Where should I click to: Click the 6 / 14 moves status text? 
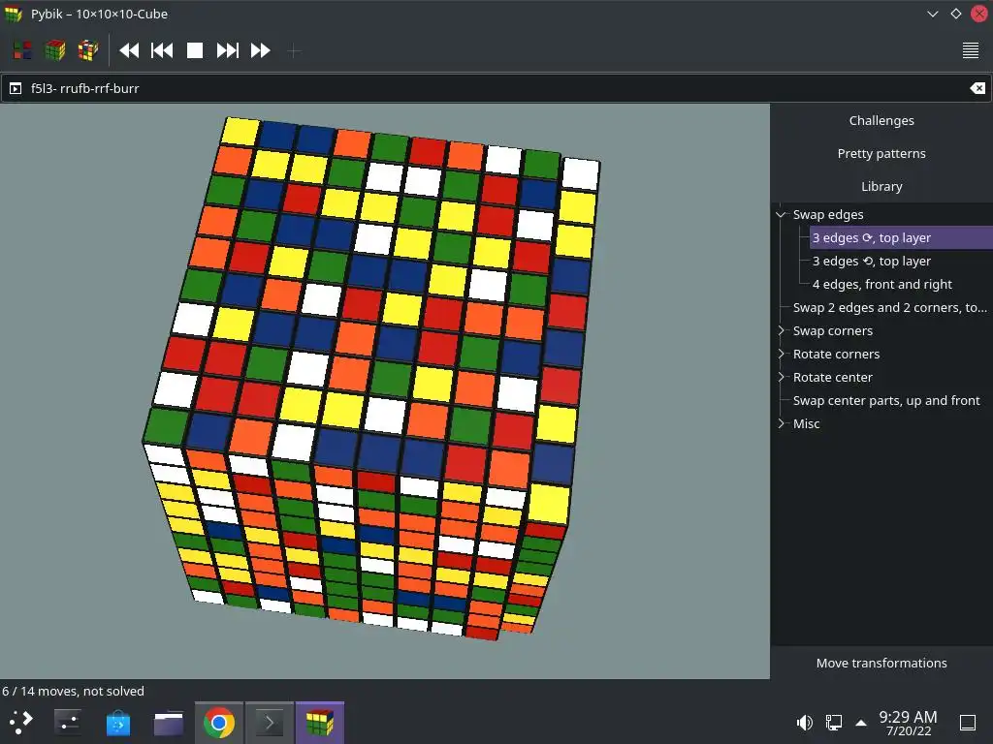[x=73, y=691]
